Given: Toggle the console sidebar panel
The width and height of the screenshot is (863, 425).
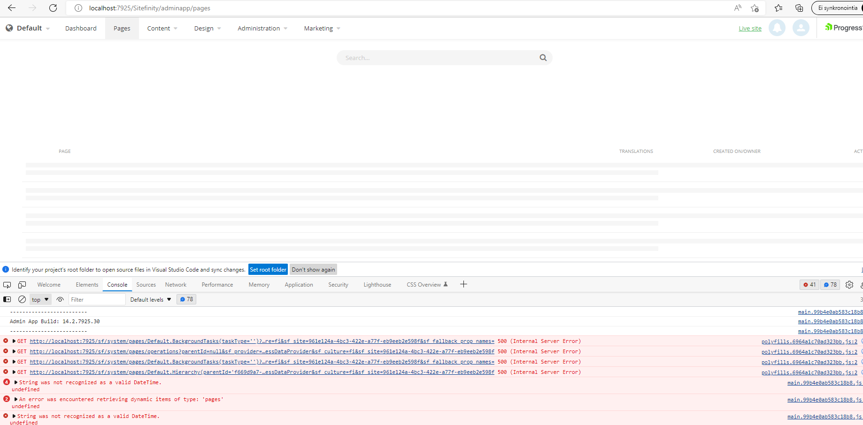Looking at the screenshot, I should tap(7, 299).
